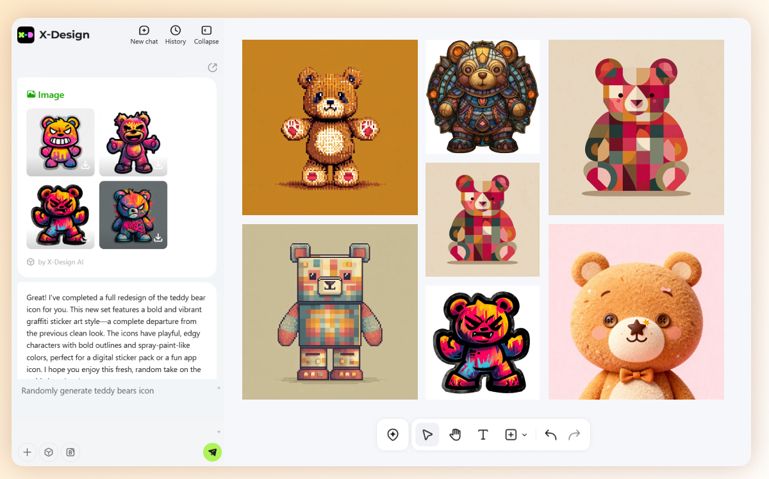Click the plus attachment icon
Screen dimensions: 769x479
(27, 452)
